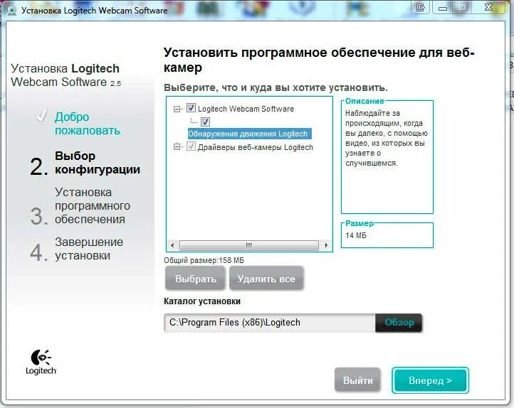Minimize the installer window
The image size is (514, 408).
click(443, 7)
